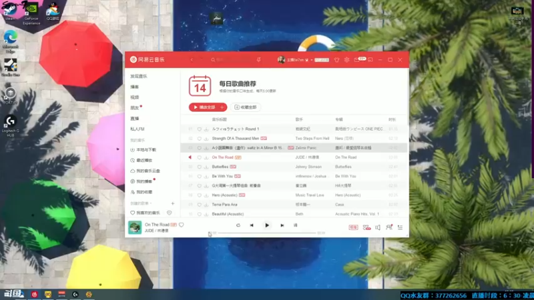Click the user avatar picture
534x300 pixels.
(x=281, y=60)
